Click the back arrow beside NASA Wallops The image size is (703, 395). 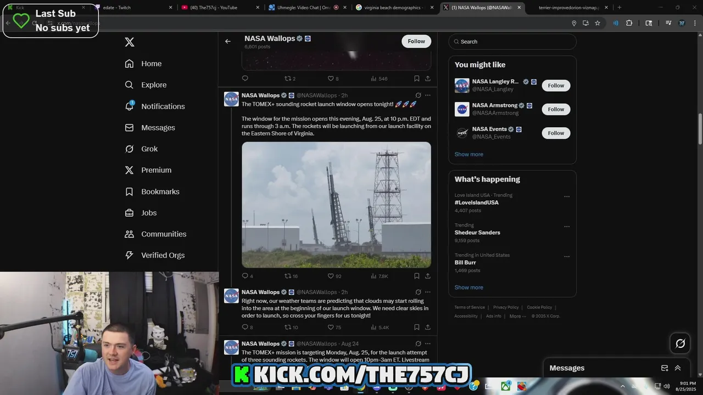click(x=228, y=41)
